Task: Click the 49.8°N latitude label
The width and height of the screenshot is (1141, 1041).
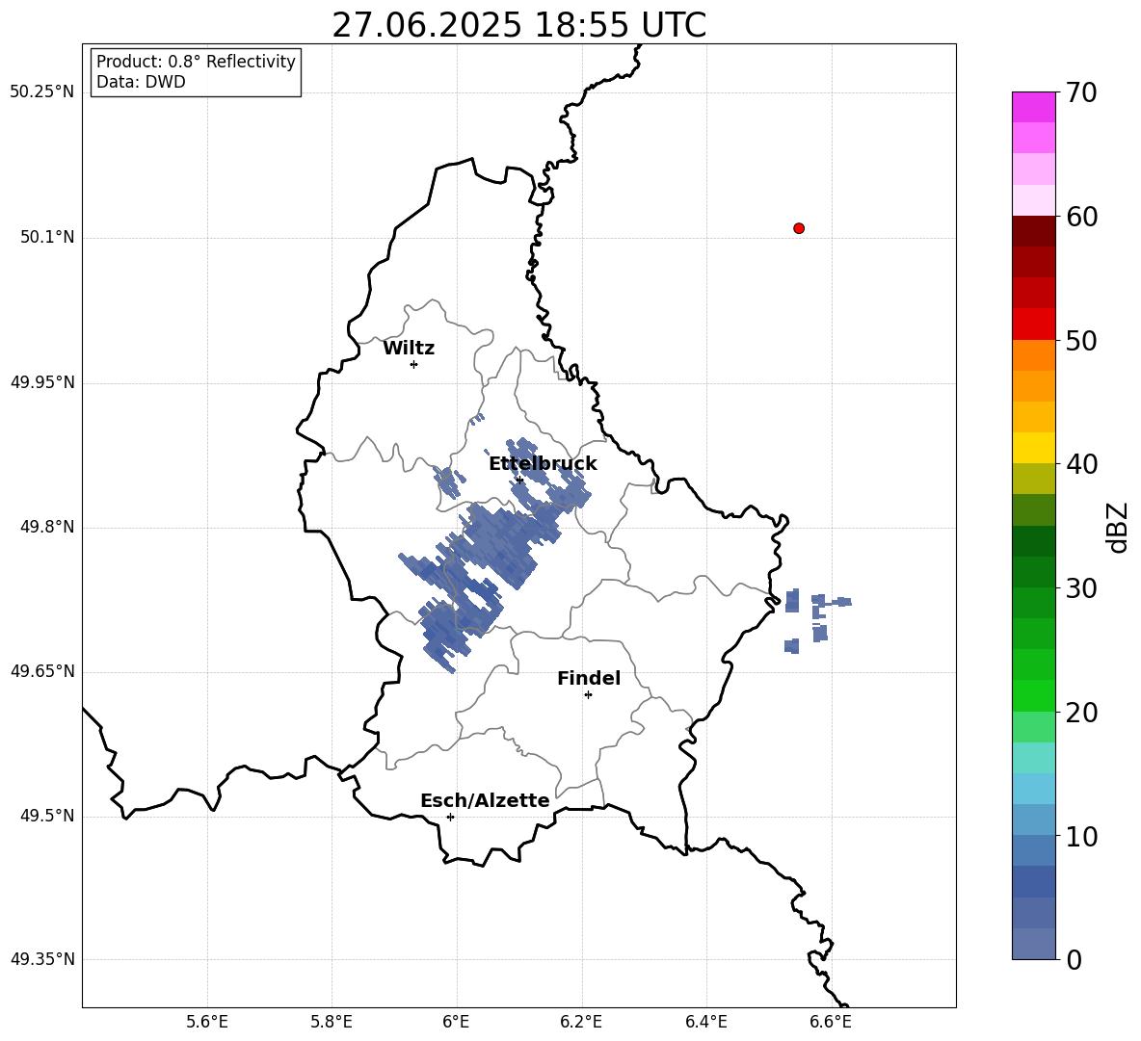Action: (x=48, y=527)
